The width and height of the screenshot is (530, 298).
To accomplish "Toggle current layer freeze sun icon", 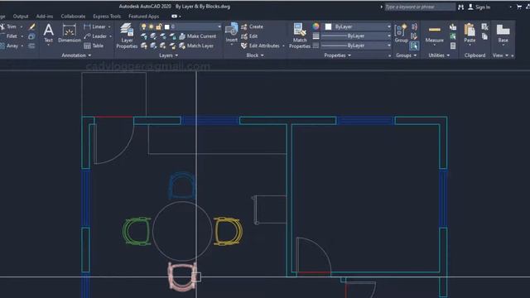I will click(151, 26).
